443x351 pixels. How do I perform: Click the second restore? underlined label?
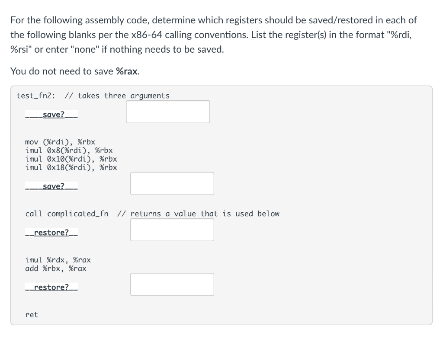(51, 287)
